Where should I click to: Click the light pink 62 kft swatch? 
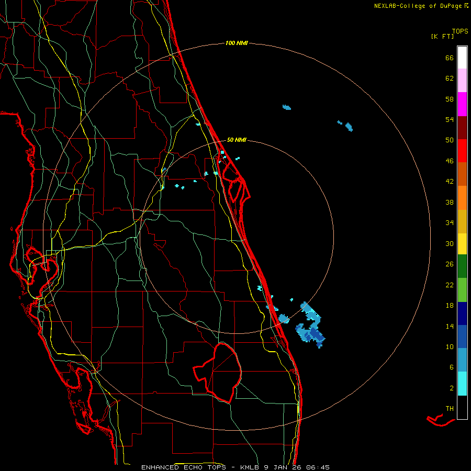click(462, 80)
